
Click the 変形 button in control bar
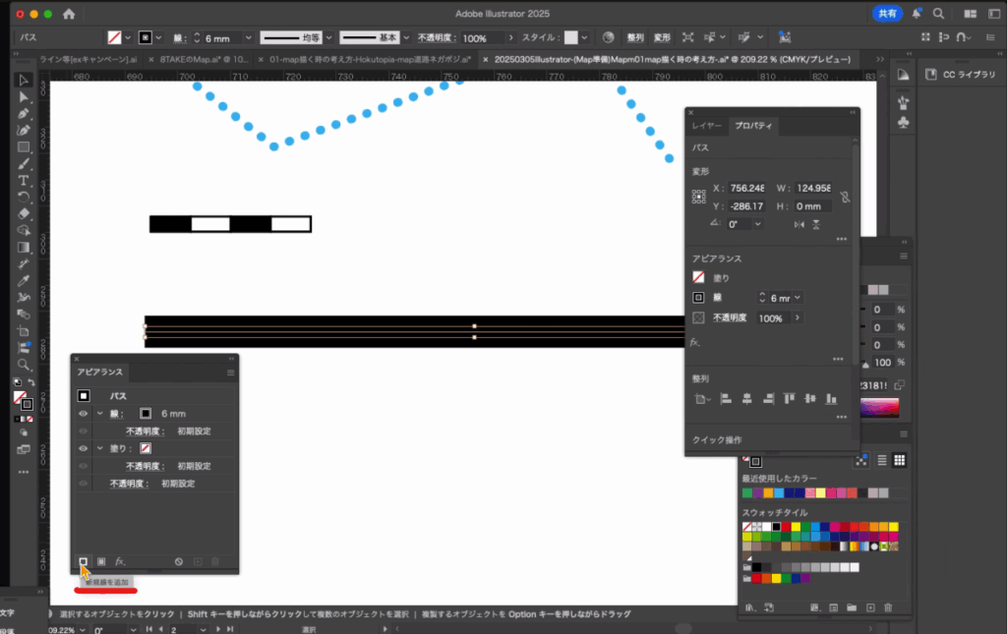click(x=662, y=37)
